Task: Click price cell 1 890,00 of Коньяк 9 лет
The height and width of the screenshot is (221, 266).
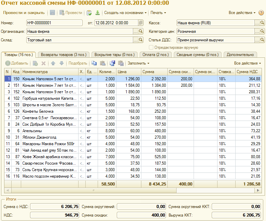Action: coord(129,92)
